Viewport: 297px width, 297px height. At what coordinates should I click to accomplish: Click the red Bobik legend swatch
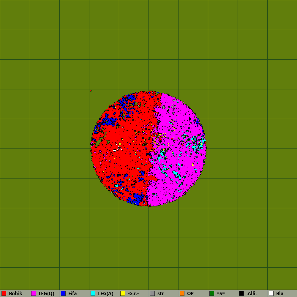pyautogui.click(x=4, y=293)
